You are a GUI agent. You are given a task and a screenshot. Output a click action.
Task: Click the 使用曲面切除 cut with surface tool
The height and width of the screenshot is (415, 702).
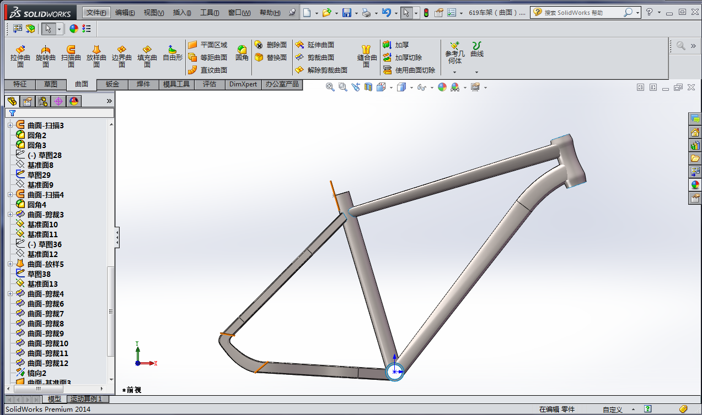coord(409,70)
